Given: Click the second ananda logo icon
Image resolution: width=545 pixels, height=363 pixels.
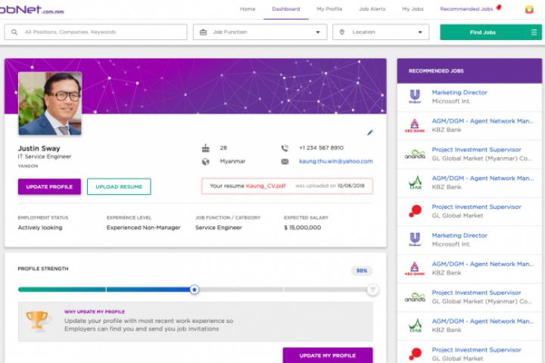Looking at the screenshot, I should tap(415, 297).
